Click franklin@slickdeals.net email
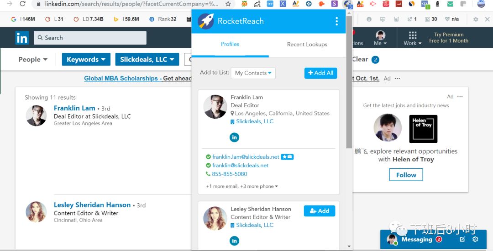The height and width of the screenshot is (251, 493). (240, 165)
